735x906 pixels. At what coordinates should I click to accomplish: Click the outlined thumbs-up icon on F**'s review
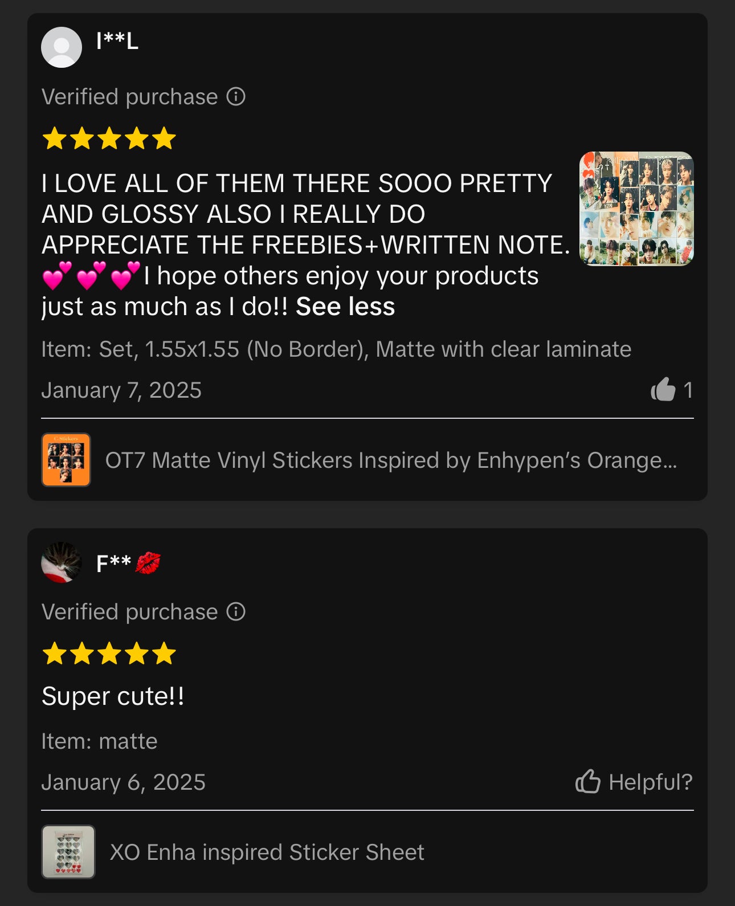click(x=588, y=781)
